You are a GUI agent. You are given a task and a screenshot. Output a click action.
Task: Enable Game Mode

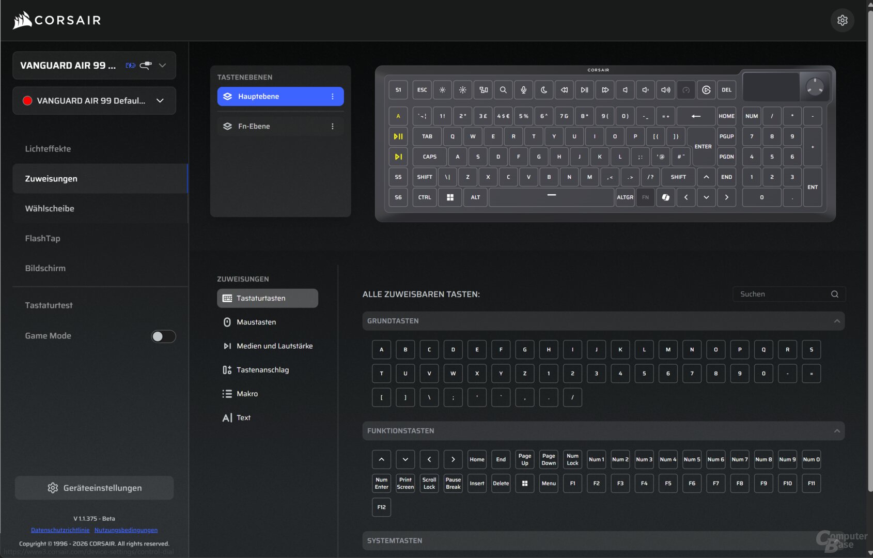(x=163, y=336)
